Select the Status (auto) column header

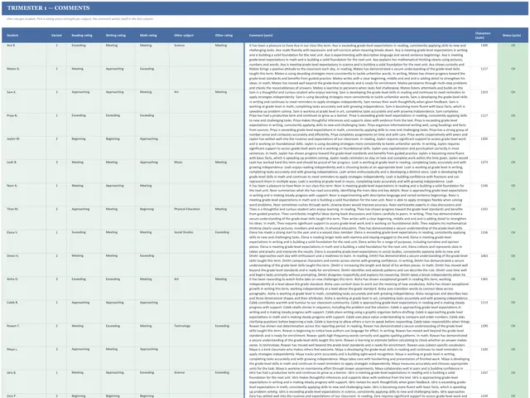coord(513,35)
